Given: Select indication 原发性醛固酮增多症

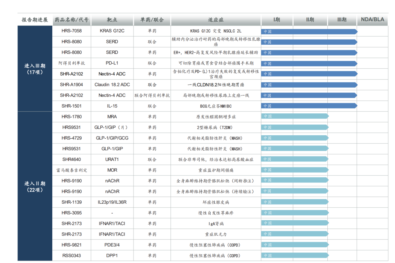Looking at the screenshot, I should [216, 117].
